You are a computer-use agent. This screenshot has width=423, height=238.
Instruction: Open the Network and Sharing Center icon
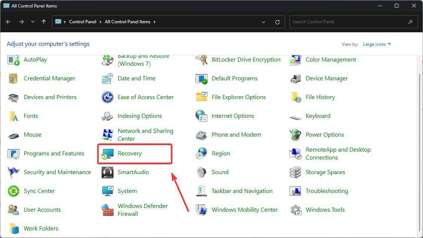(108, 135)
